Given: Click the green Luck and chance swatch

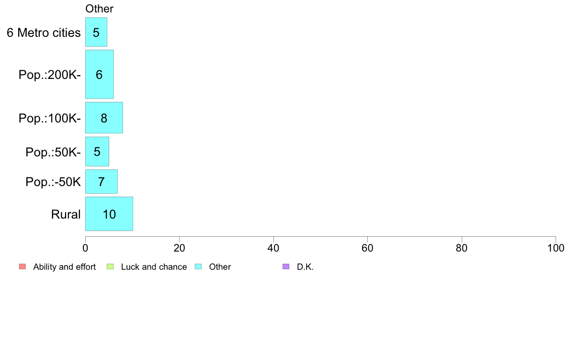Looking at the screenshot, I should (110, 267).
